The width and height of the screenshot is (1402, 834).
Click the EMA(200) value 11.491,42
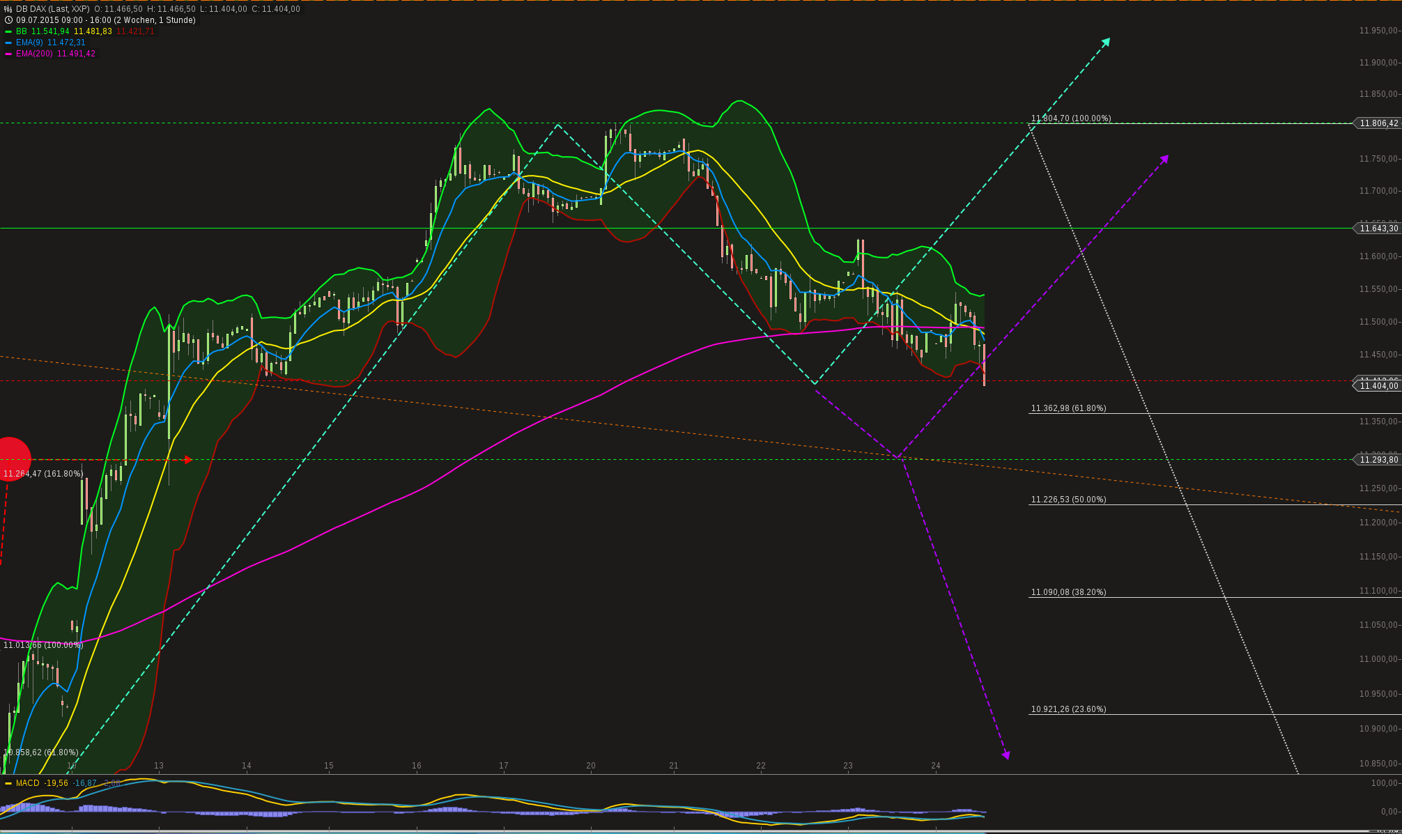click(x=76, y=54)
